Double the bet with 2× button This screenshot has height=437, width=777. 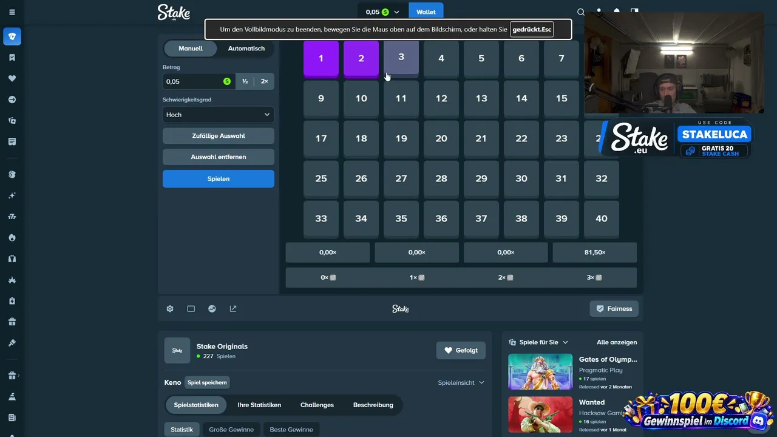(264, 81)
